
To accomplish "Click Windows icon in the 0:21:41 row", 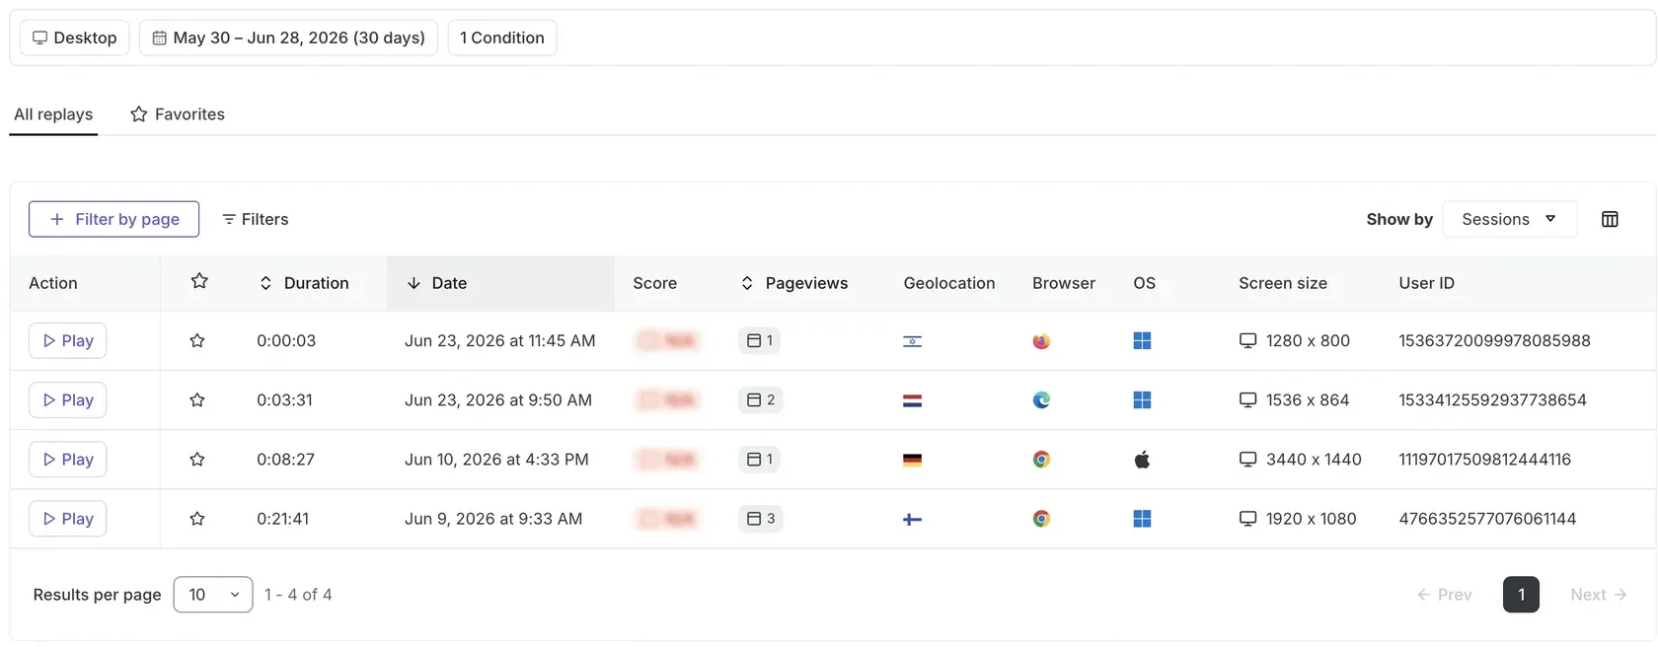I will click(1142, 519).
